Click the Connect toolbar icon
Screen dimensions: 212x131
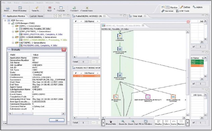click(x=74, y=8)
